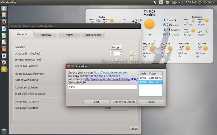Open LibreOffice Writer from the launcher
This screenshot has width=217, height=135.
(4, 29)
